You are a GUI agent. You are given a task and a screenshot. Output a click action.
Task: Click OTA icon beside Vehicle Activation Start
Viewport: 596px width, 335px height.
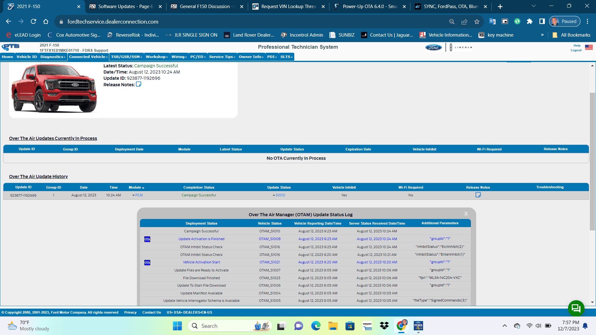pos(147,262)
